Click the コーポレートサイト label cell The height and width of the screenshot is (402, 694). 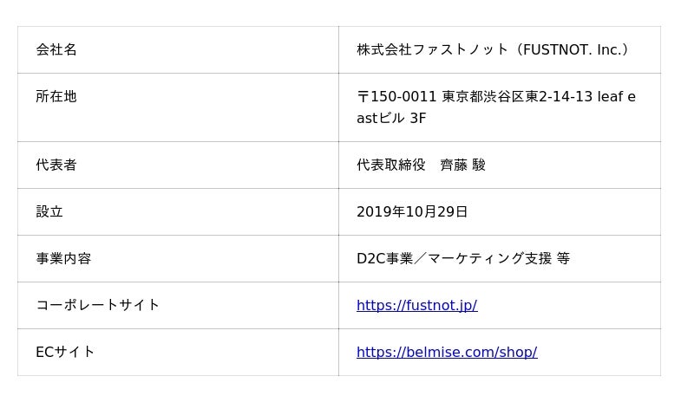point(98,305)
